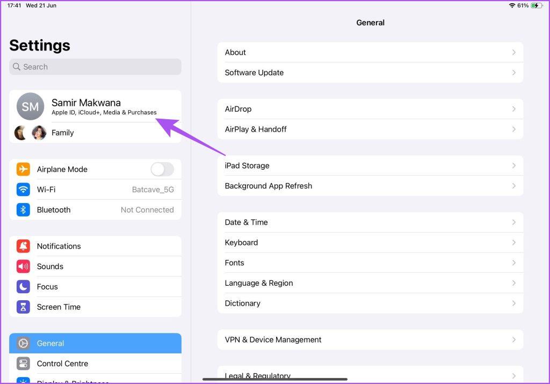The image size is (550, 384).
Task: Select VPN & Device Management
Action: click(x=371, y=339)
